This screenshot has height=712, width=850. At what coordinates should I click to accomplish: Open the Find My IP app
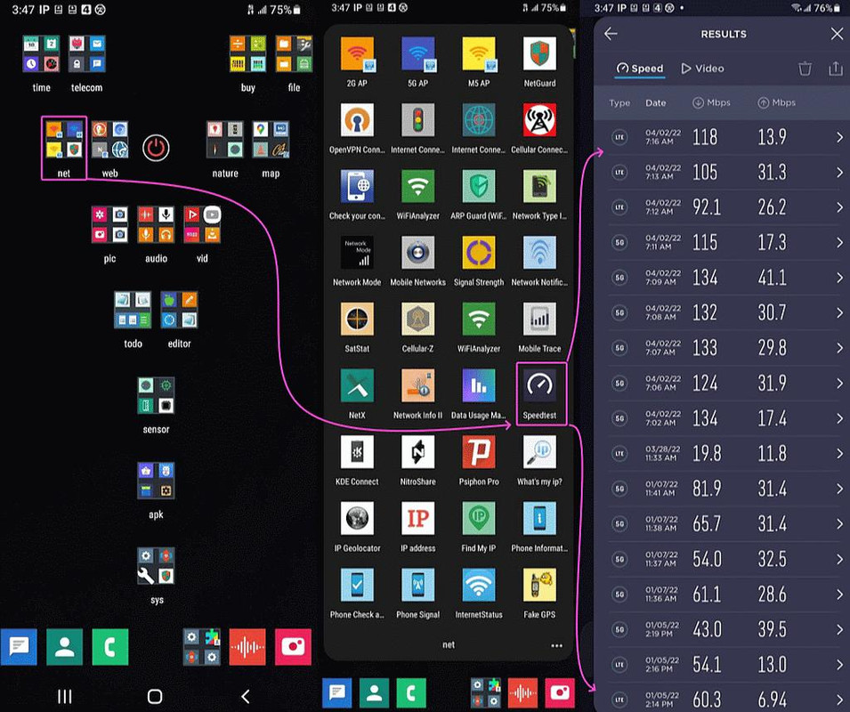(479, 519)
